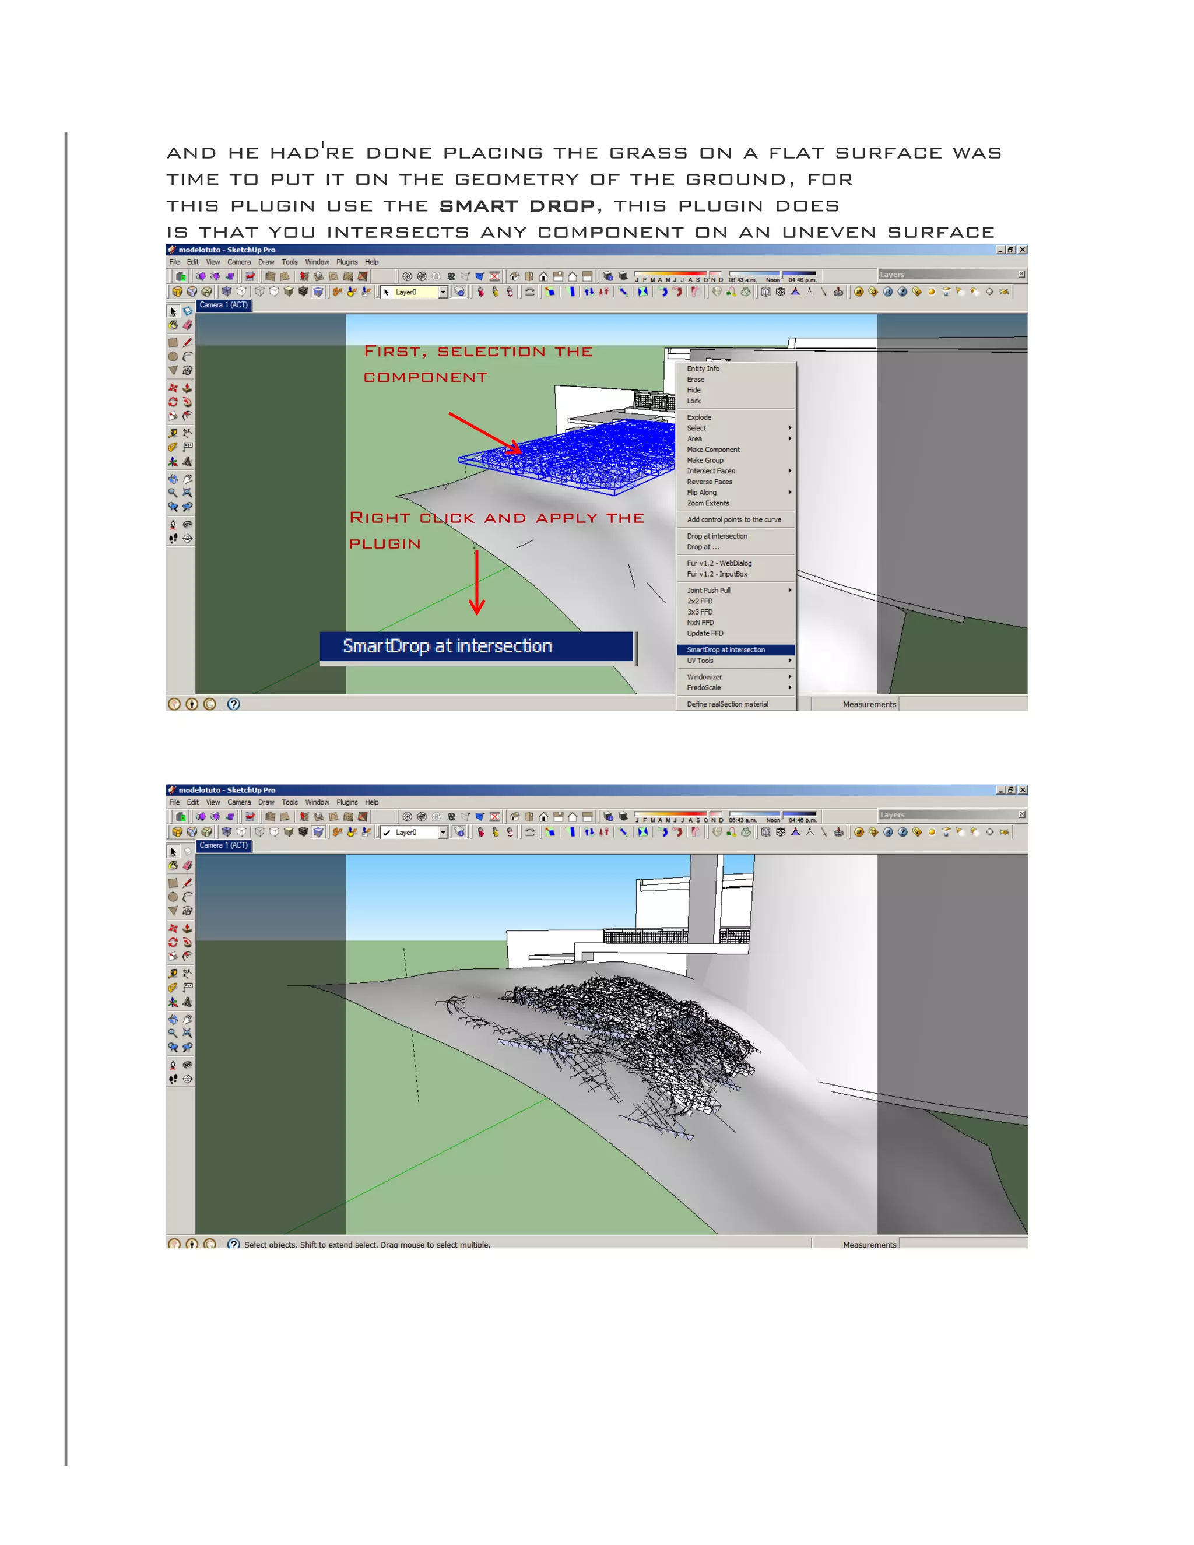Select the Rectangle tool in the lower window
The height and width of the screenshot is (1545, 1194).
[173, 883]
